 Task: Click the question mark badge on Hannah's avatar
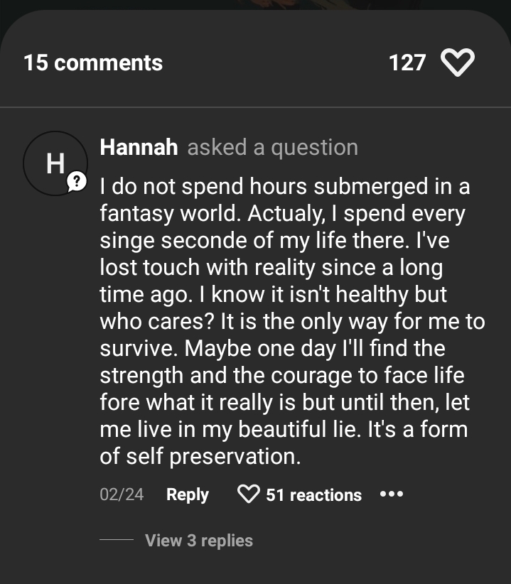point(75,183)
